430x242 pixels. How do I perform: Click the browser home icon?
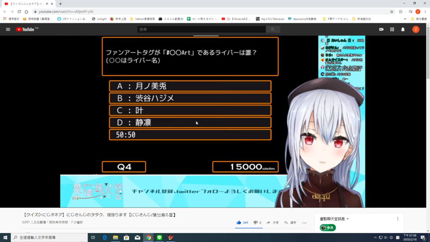[x=26, y=11]
